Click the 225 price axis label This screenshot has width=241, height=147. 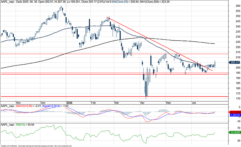click(x=238, y=42)
